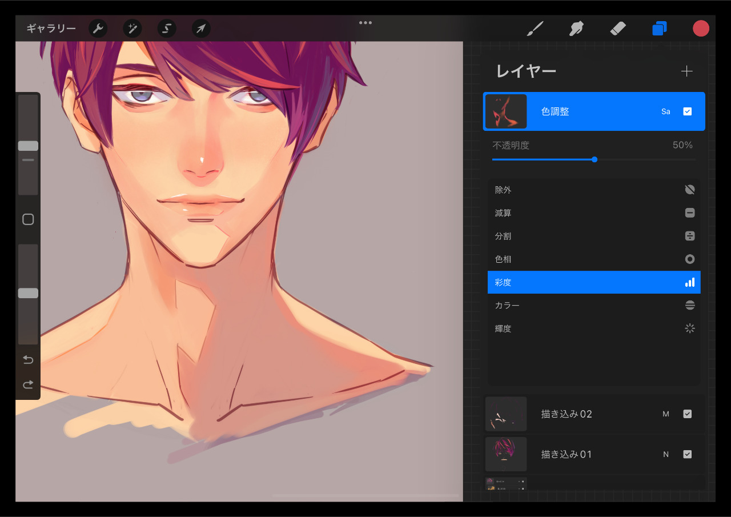Select the Brush tool
Screen dimensions: 731x517
click(535, 29)
